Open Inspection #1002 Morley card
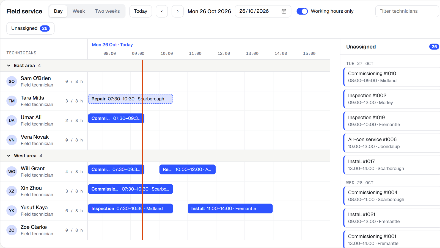Screen dimensions: 440x248 [392, 99]
